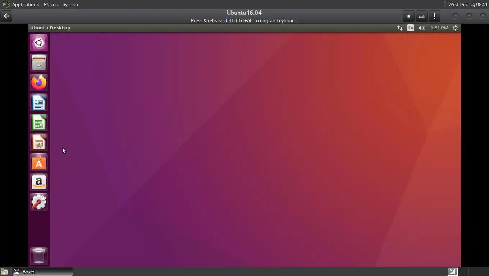Click the host panel main menu logo icon

tap(6, 4)
